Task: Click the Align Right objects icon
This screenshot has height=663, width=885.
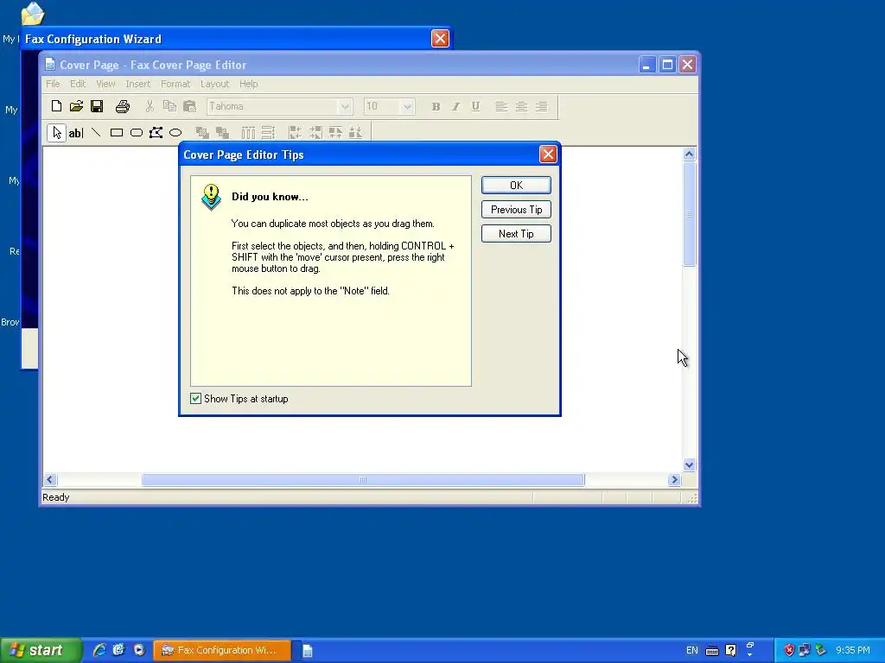Action: pos(315,133)
